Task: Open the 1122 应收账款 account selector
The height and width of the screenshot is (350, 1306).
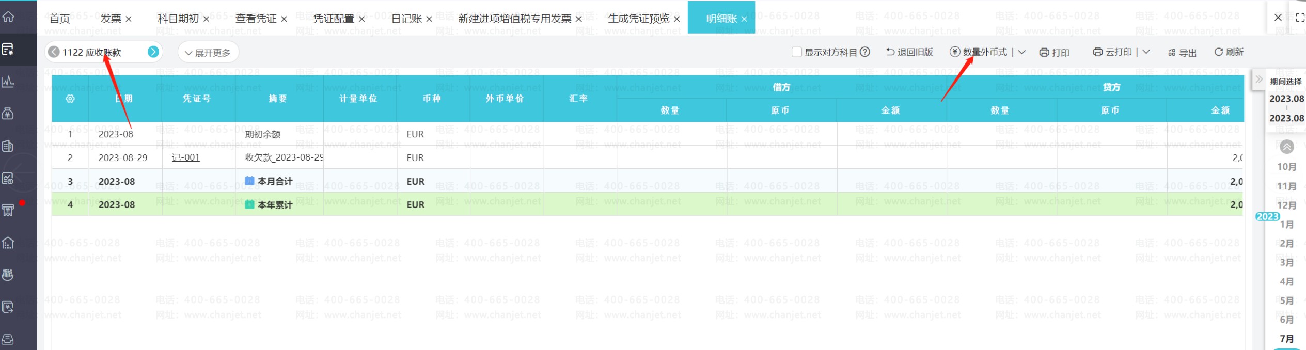Action: [103, 52]
